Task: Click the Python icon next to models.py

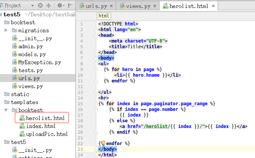Action: click(14, 54)
